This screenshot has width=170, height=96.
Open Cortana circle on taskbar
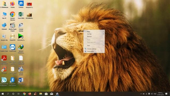(13, 94)
